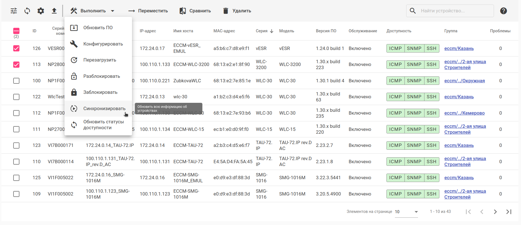Open the eccm/../Кемерово group link

pos(464,113)
